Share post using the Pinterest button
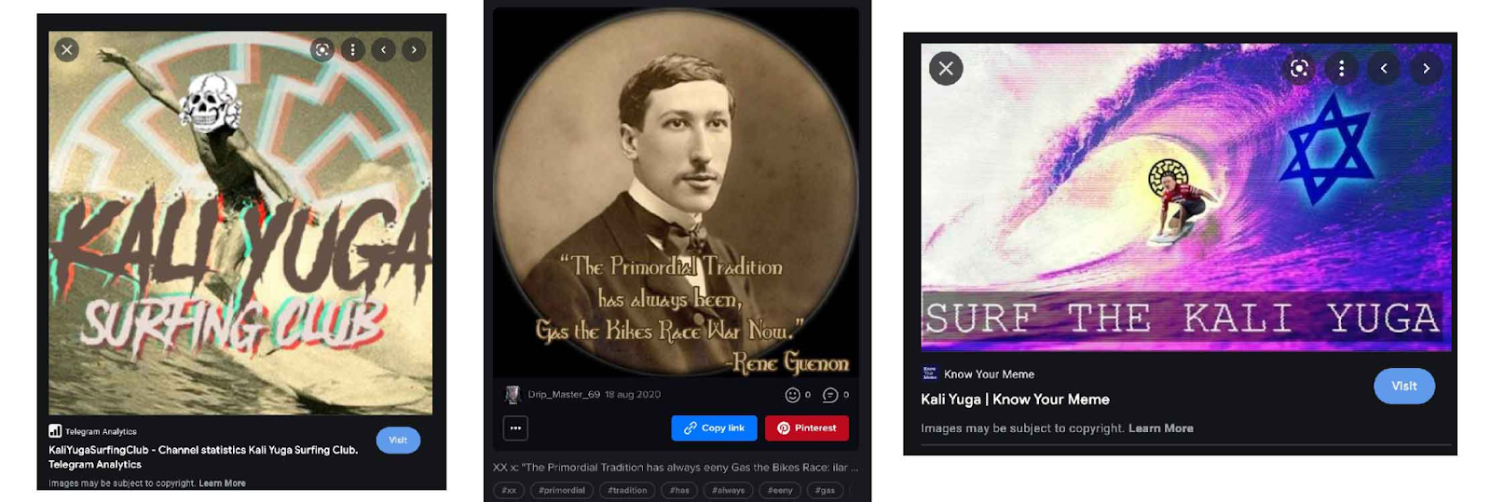The height and width of the screenshot is (502, 1491). [x=807, y=428]
